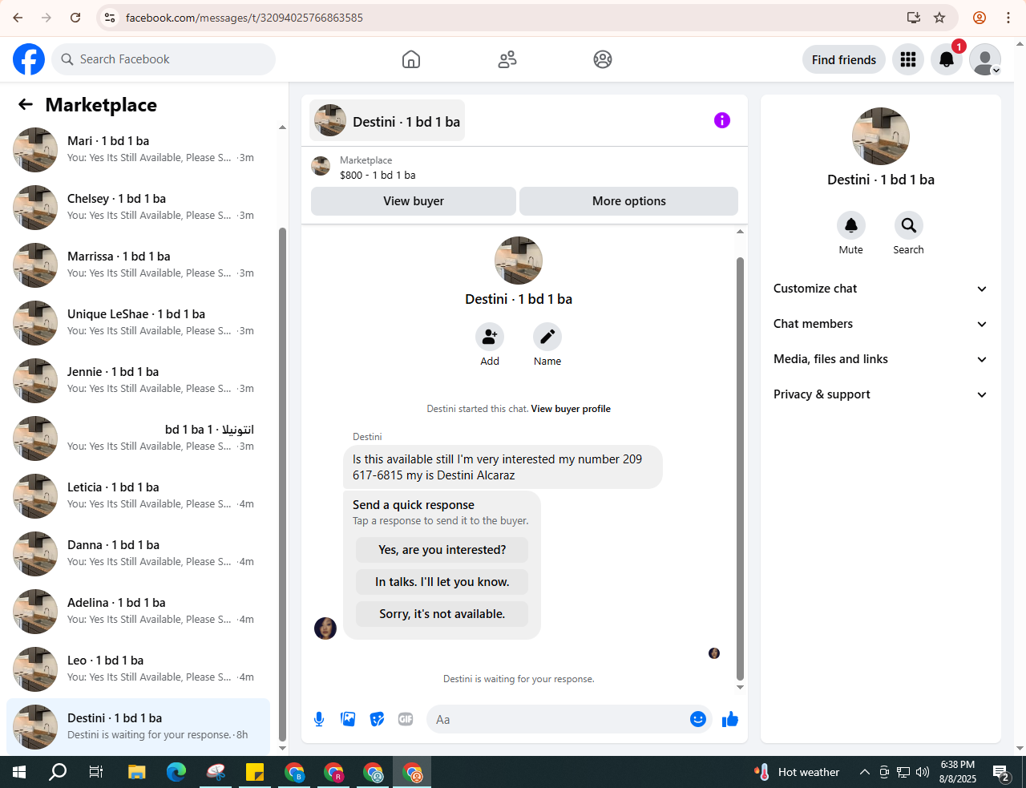The image size is (1026, 788).
Task: Attach a file with the photo icon
Action: point(348,719)
